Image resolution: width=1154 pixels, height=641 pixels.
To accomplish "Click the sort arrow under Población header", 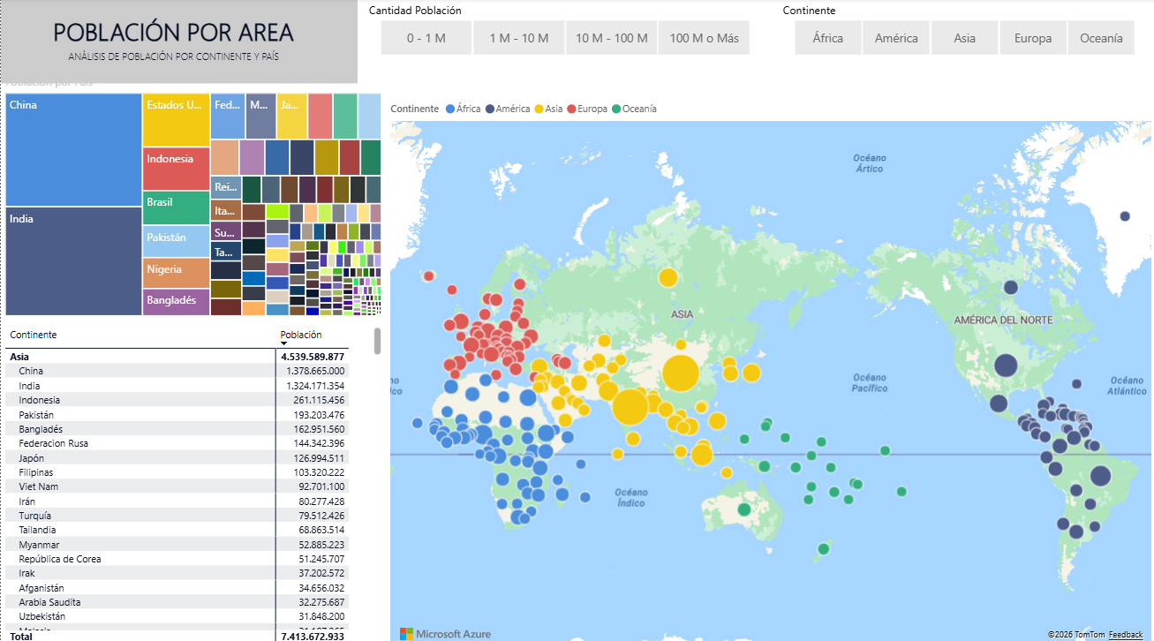I will coord(284,344).
